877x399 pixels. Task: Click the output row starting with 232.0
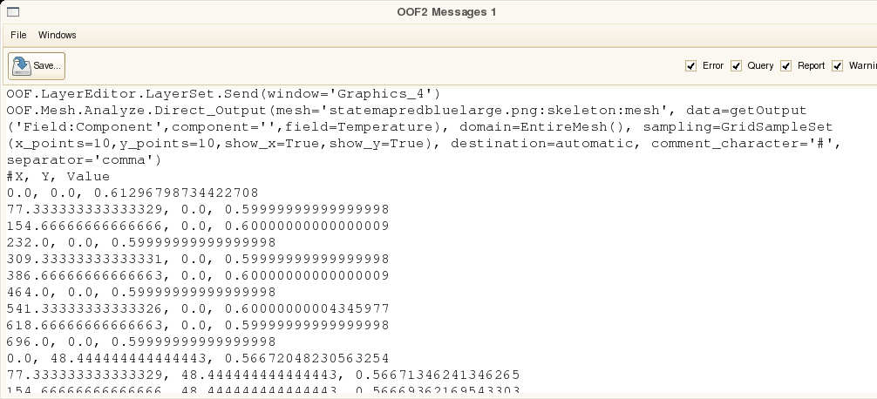click(141, 242)
